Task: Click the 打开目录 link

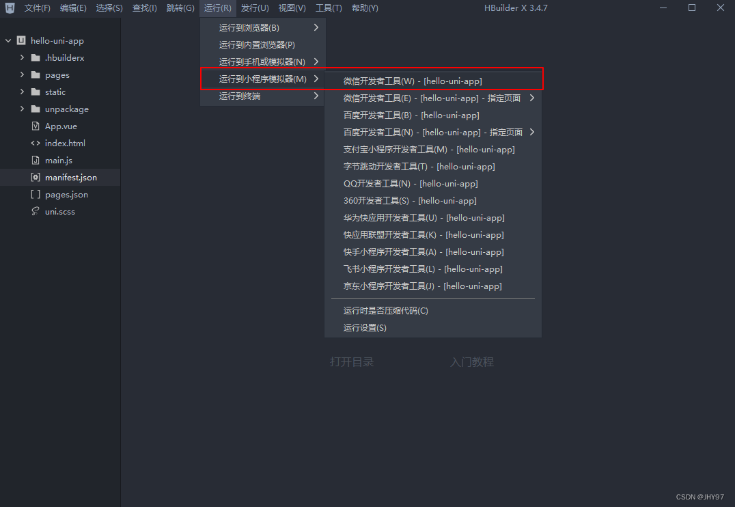Action: click(352, 362)
